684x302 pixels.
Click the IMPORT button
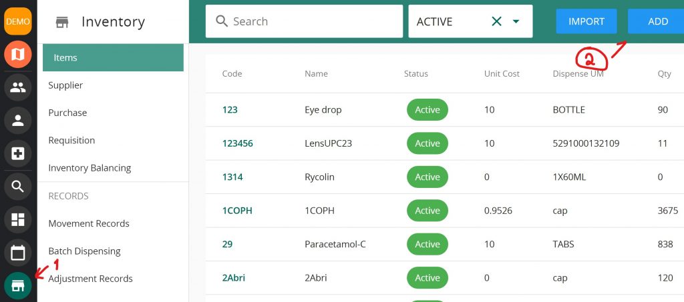coord(586,21)
